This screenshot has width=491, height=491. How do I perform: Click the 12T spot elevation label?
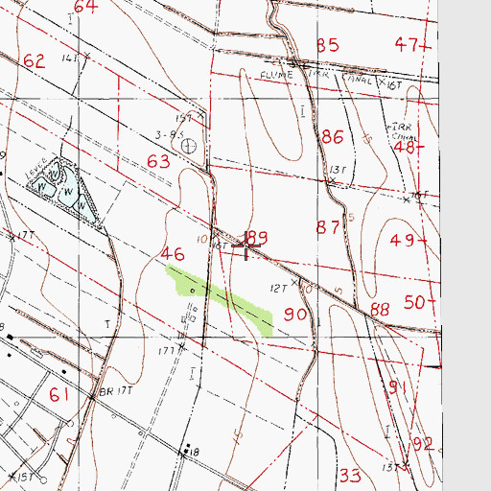coord(278,289)
